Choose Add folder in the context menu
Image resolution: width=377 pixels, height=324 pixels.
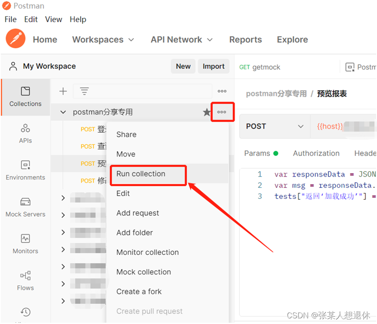134,233
